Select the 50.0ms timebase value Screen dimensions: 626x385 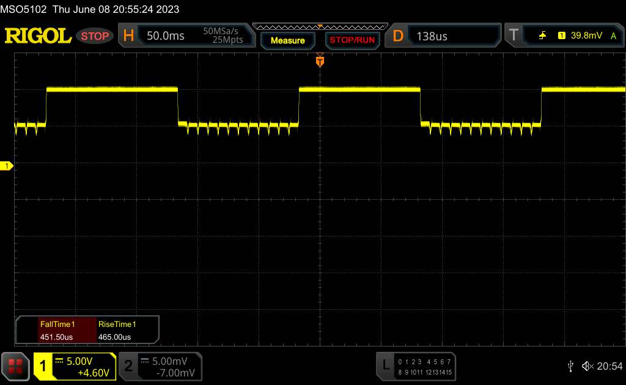[x=165, y=36]
